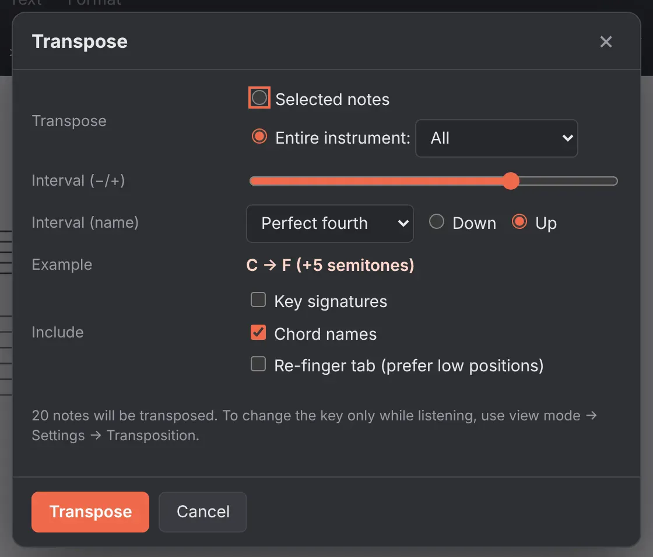Open the instrument 'All' dropdown

[496, 138]
